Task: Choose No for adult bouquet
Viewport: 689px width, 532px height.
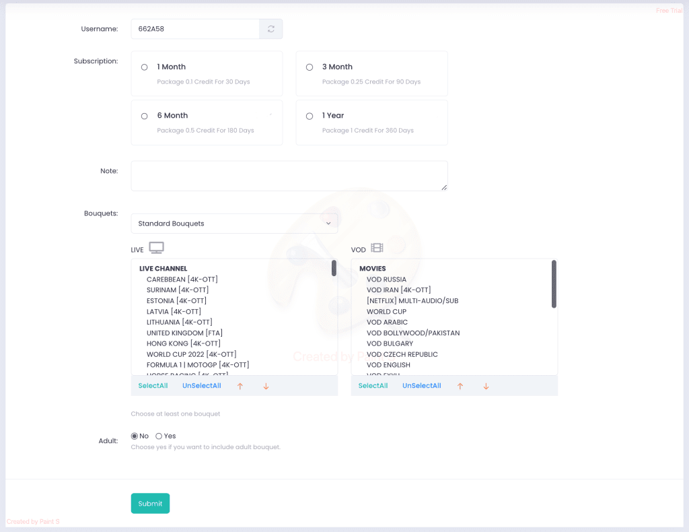Action: [x=135, y=436]
